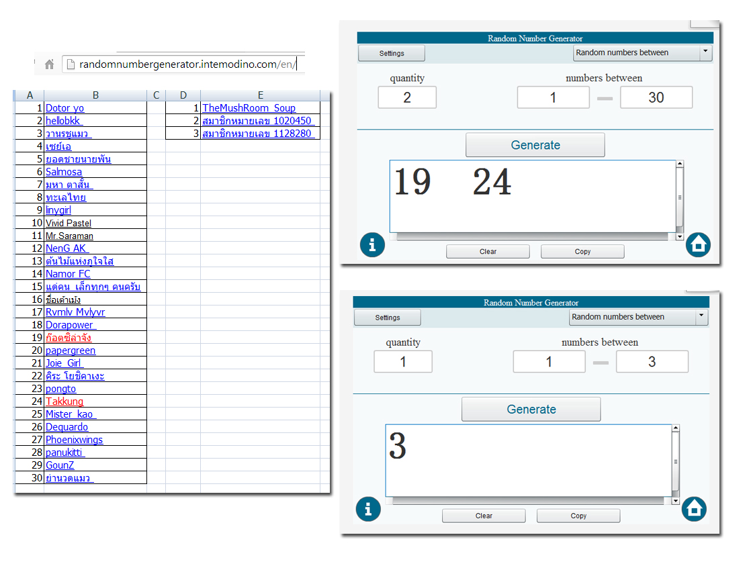Open the Mister kao link
The image size is (745, 566).
click(71, 414)
